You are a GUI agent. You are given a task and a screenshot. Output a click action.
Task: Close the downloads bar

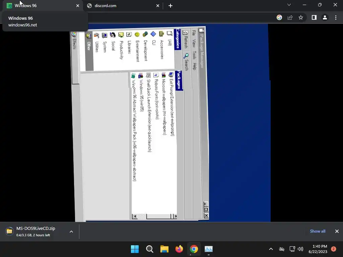tap(337, 231)
